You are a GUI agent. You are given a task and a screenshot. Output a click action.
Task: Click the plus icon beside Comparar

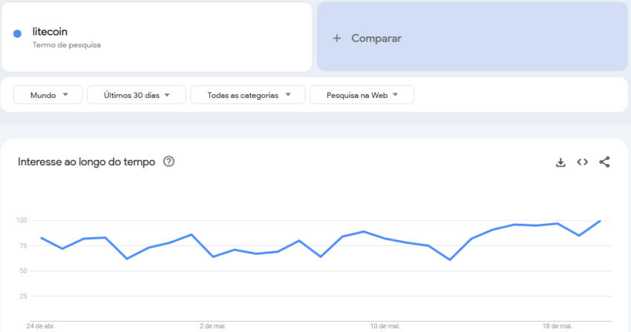pos(337,39)
